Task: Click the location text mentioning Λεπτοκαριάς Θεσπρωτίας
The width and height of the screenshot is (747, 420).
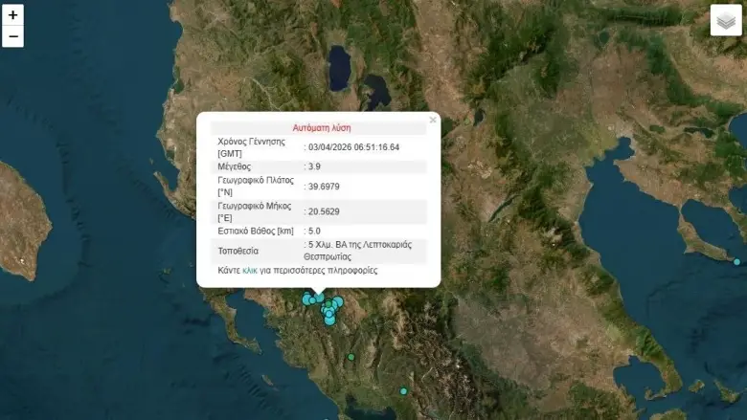Action: 361,251
